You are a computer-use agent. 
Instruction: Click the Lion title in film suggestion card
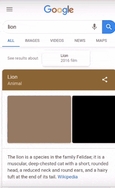[64, 56]
